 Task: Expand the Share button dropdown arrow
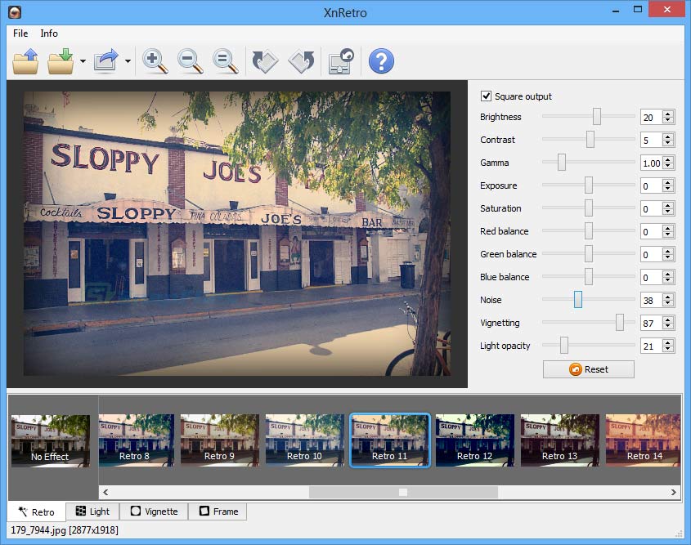click(x=128, y=62)
